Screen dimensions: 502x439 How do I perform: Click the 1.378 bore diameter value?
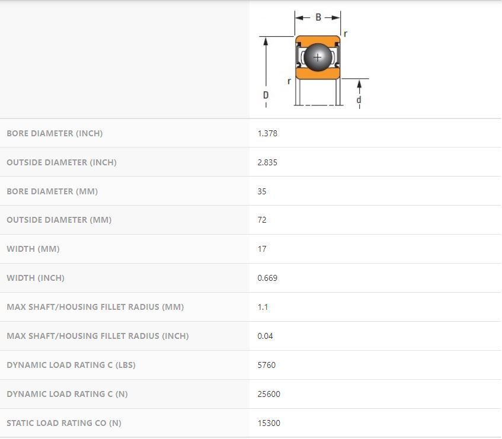coord(267,133)
